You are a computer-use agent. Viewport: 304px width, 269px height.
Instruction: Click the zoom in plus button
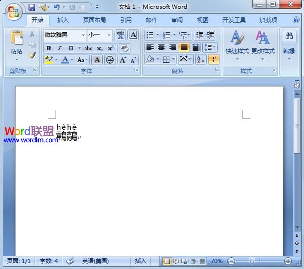point(288,261)
